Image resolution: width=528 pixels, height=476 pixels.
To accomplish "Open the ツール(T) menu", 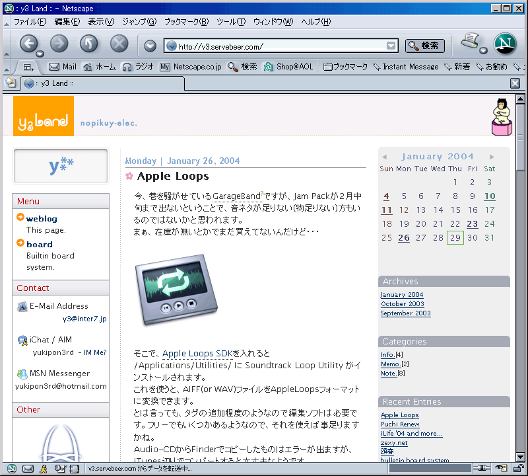I will (x=231, y=22).
